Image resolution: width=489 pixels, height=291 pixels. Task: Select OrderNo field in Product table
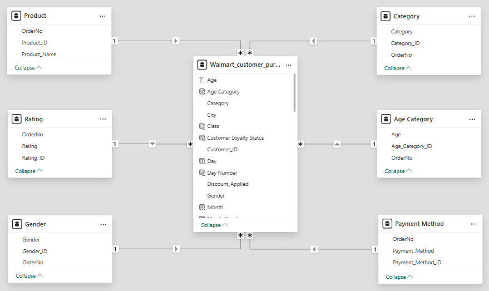(32, 31)
